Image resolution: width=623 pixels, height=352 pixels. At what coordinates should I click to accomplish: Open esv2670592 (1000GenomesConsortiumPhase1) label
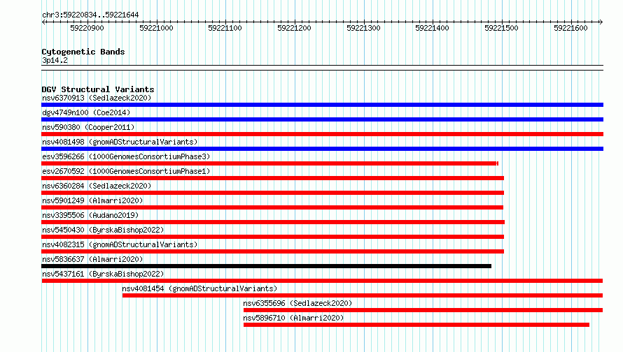pos(126,171)
